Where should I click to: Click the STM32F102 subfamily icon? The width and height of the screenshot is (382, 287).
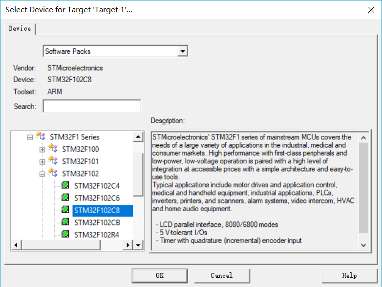click(53, 173)
